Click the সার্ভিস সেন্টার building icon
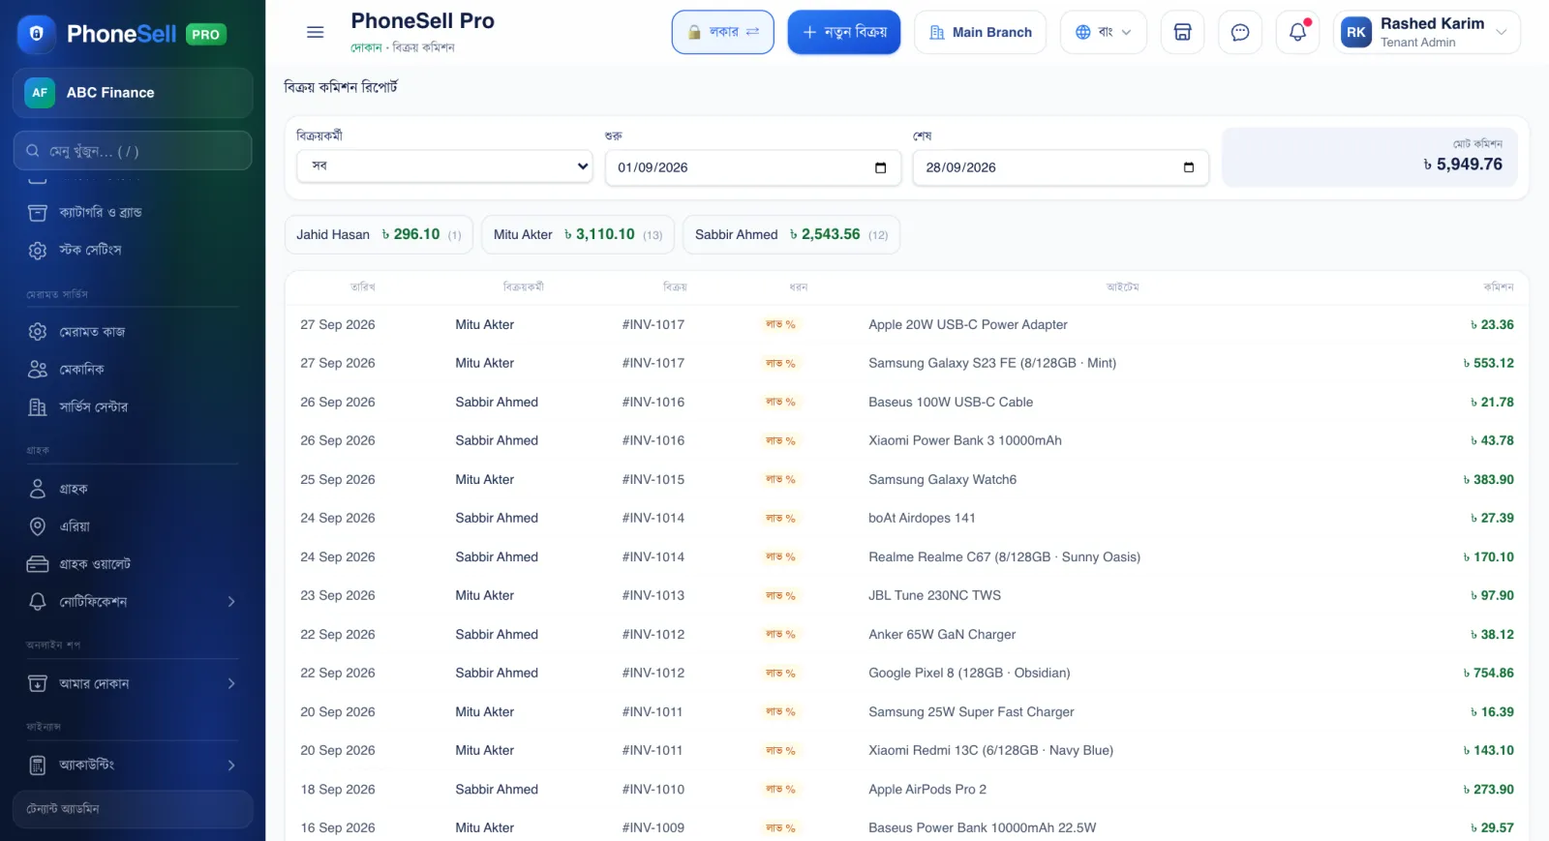1549x841 pixels. click(38, 407)
